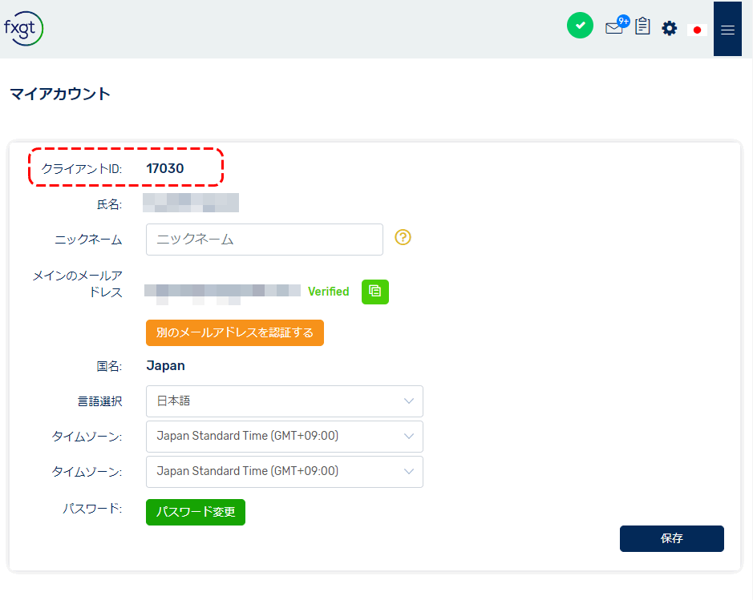The height and width of the screenshot is (600, 753).
Task: Click the country value Japan
Action: 165,366
